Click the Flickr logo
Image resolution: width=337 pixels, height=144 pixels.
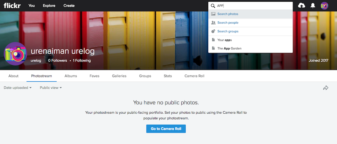(12, 6)
